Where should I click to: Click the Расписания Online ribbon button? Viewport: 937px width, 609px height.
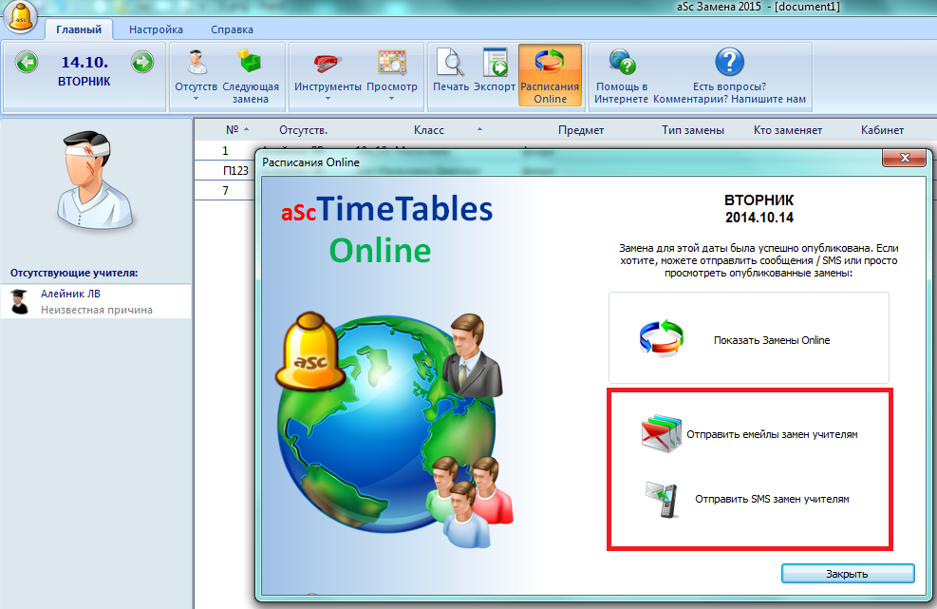(x=550, y=75)
